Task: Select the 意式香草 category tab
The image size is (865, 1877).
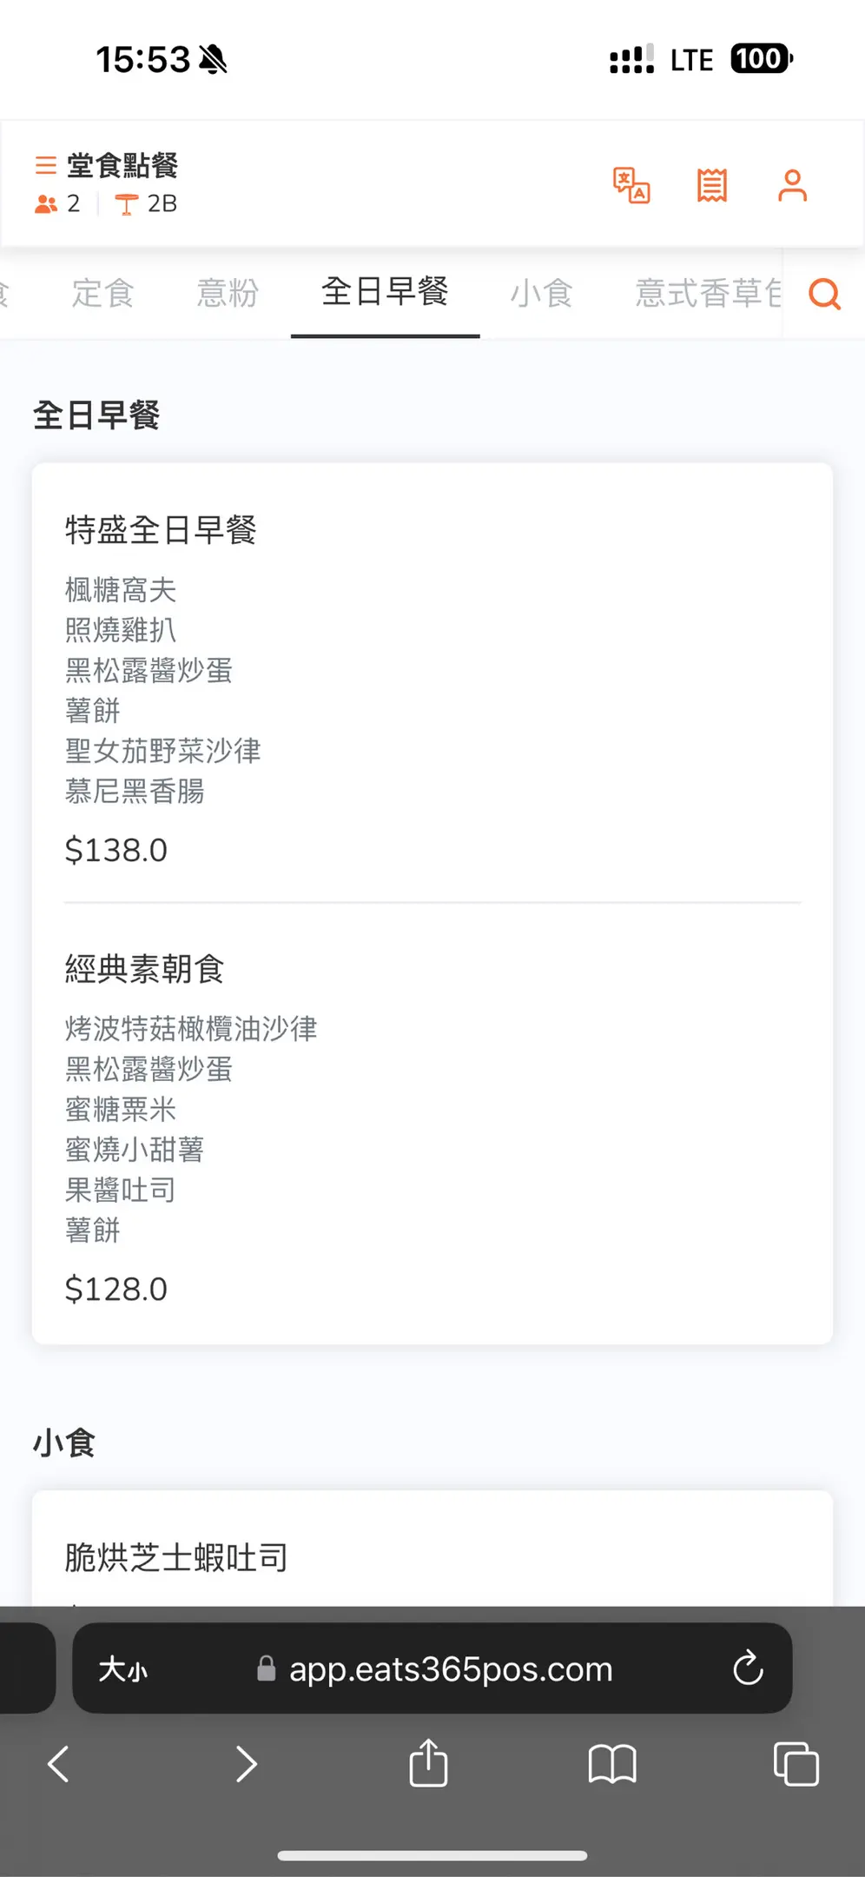Action: click(x=705, y=293)
